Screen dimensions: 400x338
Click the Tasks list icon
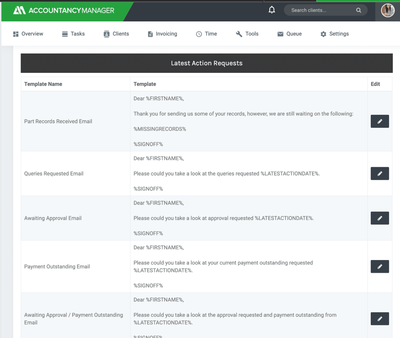65,34
